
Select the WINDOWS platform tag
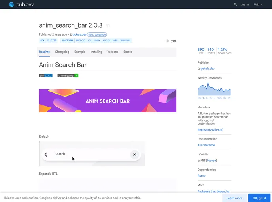click(125, 41)
